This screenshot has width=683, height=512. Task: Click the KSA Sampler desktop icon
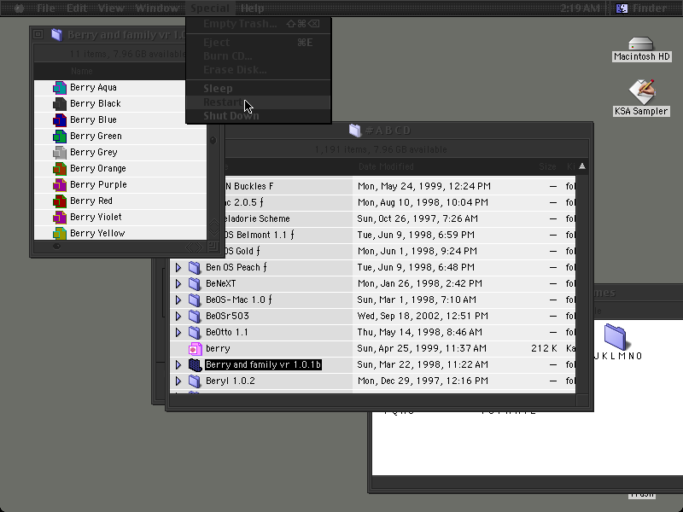pos(642,91)
